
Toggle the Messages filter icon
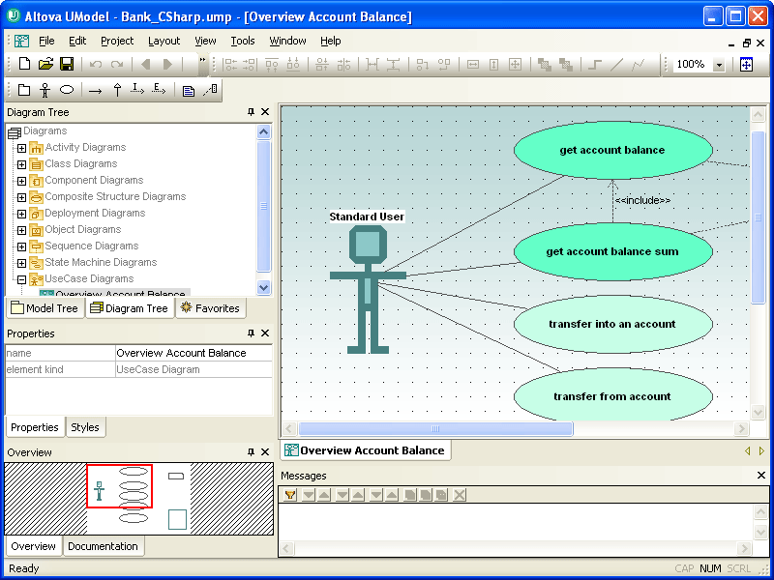pyautogui.click(x=289, y=495)
